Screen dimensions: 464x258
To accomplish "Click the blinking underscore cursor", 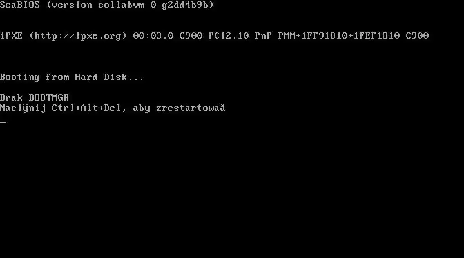I will [x=3, y=122].
